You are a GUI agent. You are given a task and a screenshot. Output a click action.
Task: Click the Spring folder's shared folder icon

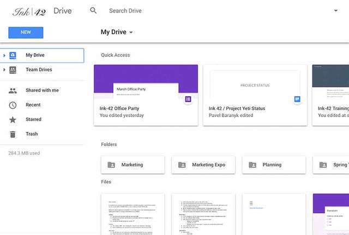(x=323, y=165)
